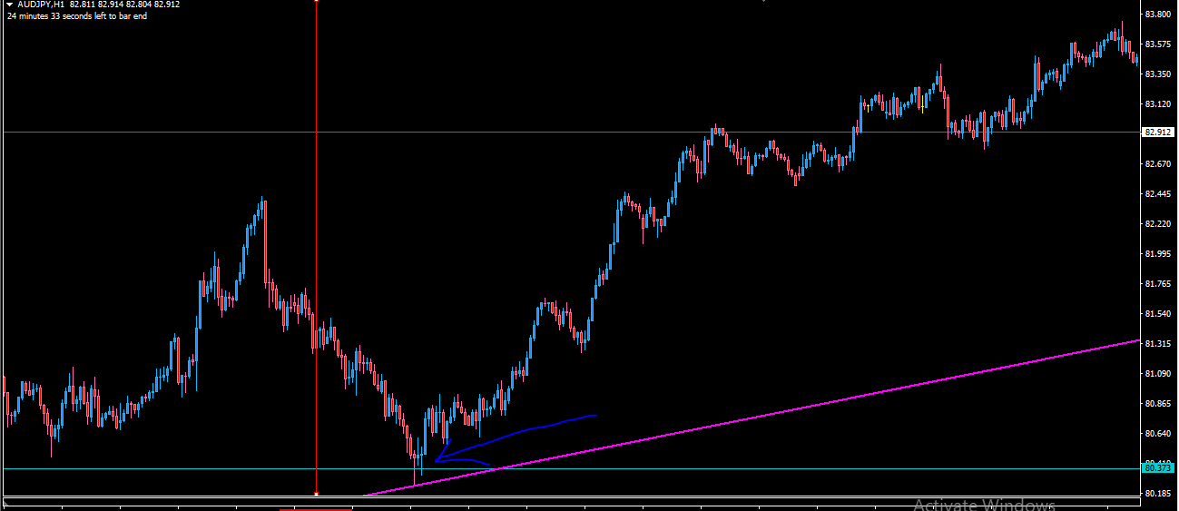Click the red time marker on time axis

[316, 509]
